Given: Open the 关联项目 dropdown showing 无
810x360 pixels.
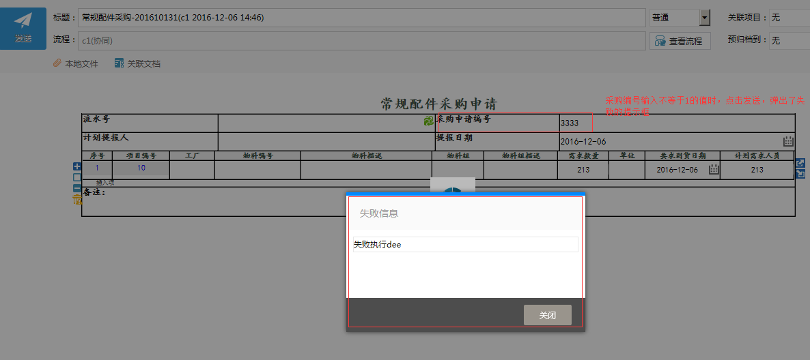Looking at the screenshot, I should tap(790, 18).
